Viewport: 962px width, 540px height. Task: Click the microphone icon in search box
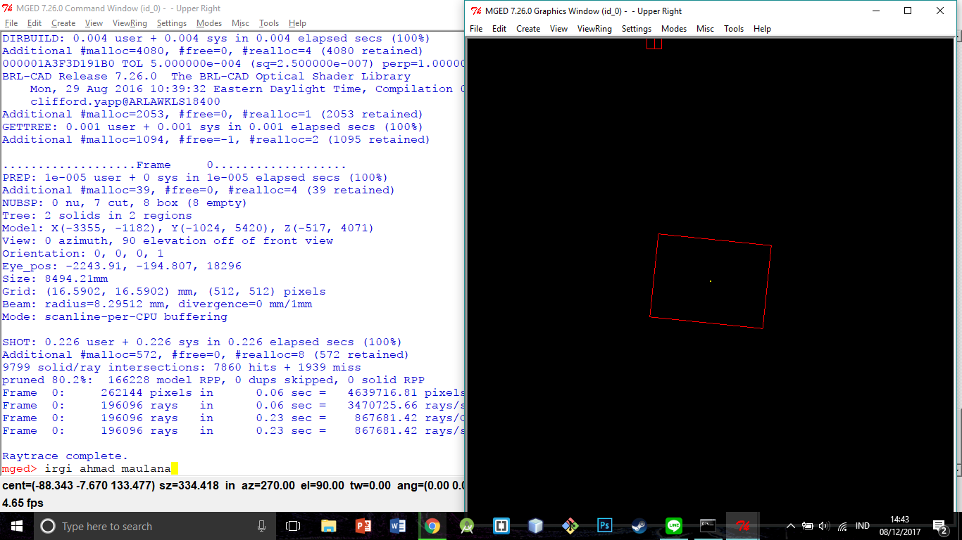click(x=262, y=526)
